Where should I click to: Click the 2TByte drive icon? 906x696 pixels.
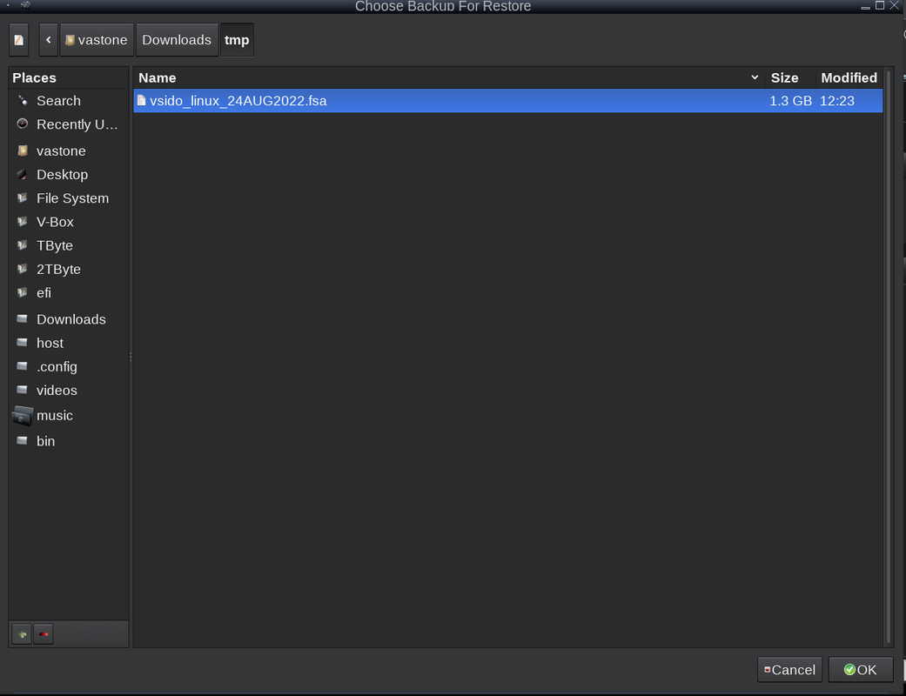pos(23,269)
